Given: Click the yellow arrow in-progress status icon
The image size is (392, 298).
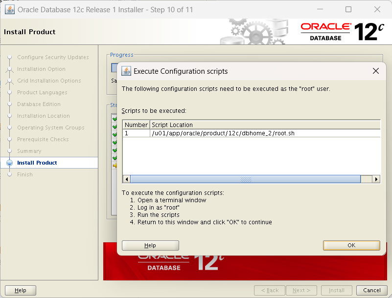Looking at the screenshot, I should 115,166.
